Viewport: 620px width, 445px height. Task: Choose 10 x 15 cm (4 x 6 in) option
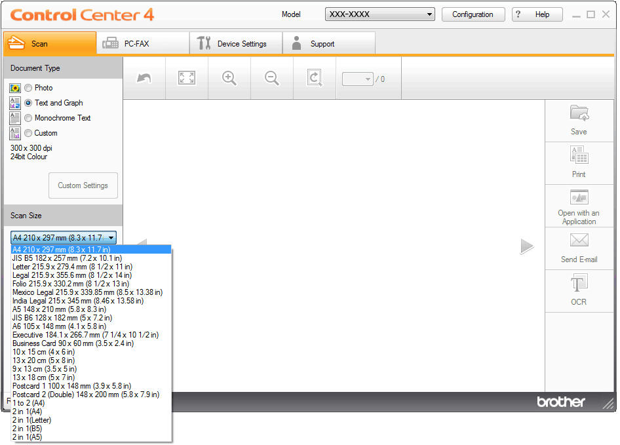coord(91,352)
